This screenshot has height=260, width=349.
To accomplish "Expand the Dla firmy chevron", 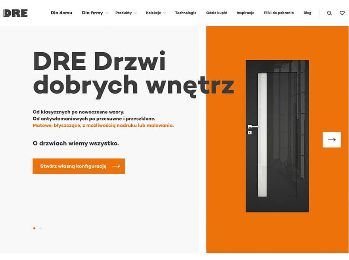I will coord(107,13).
